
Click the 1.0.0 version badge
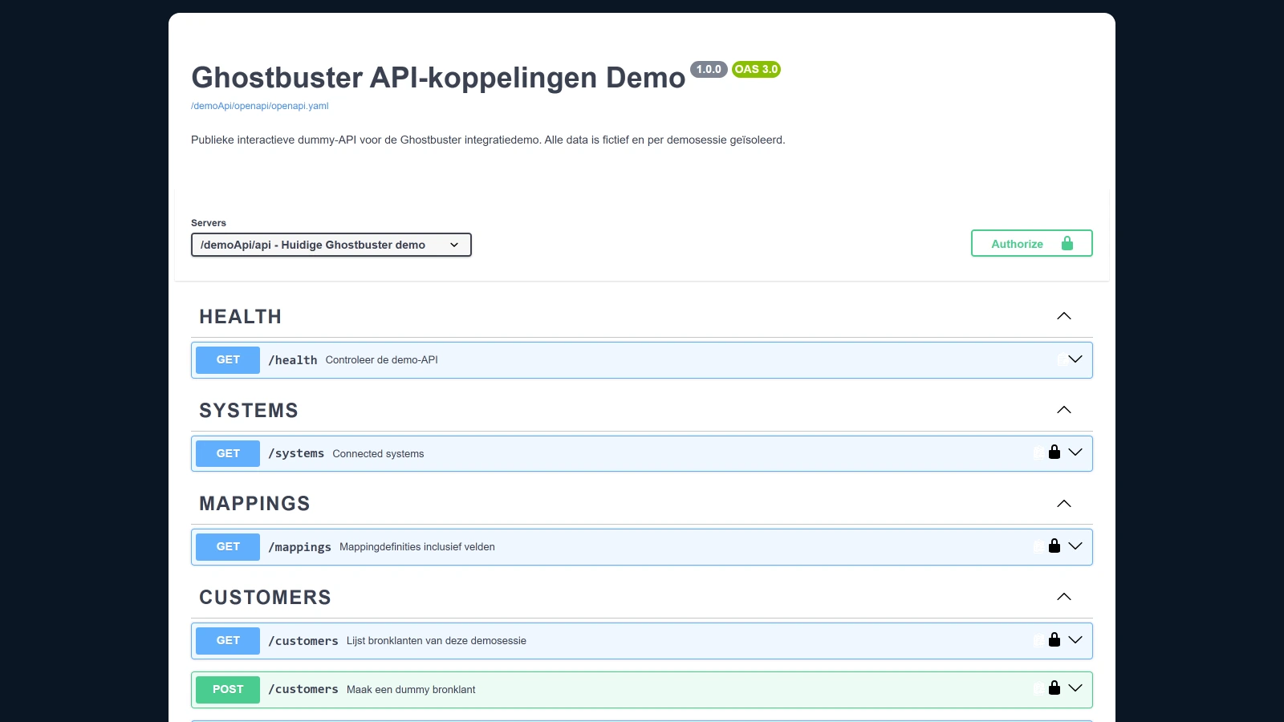[x=709, y=70]
